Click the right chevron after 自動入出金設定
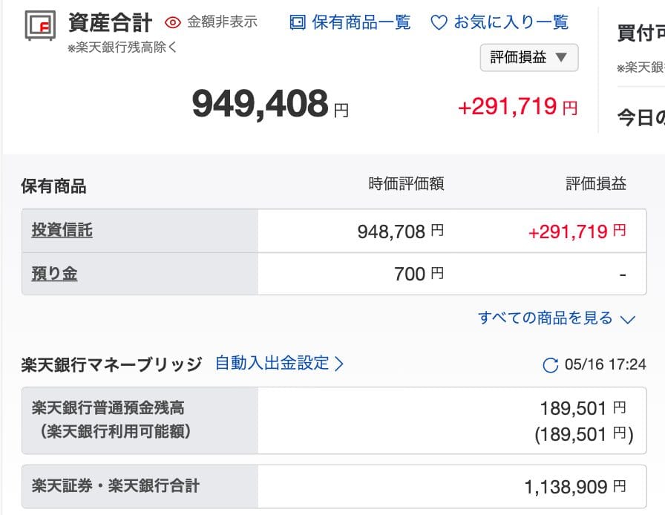 (x=339, y=364)
